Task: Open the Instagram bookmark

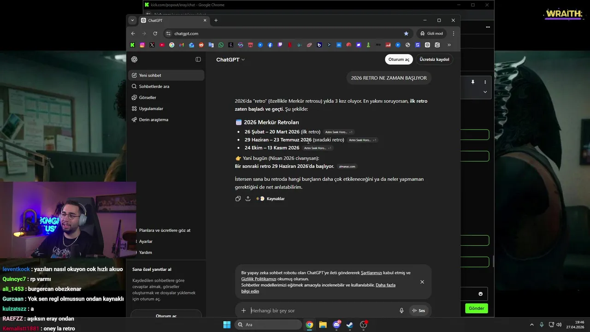Action: (142, 45)
